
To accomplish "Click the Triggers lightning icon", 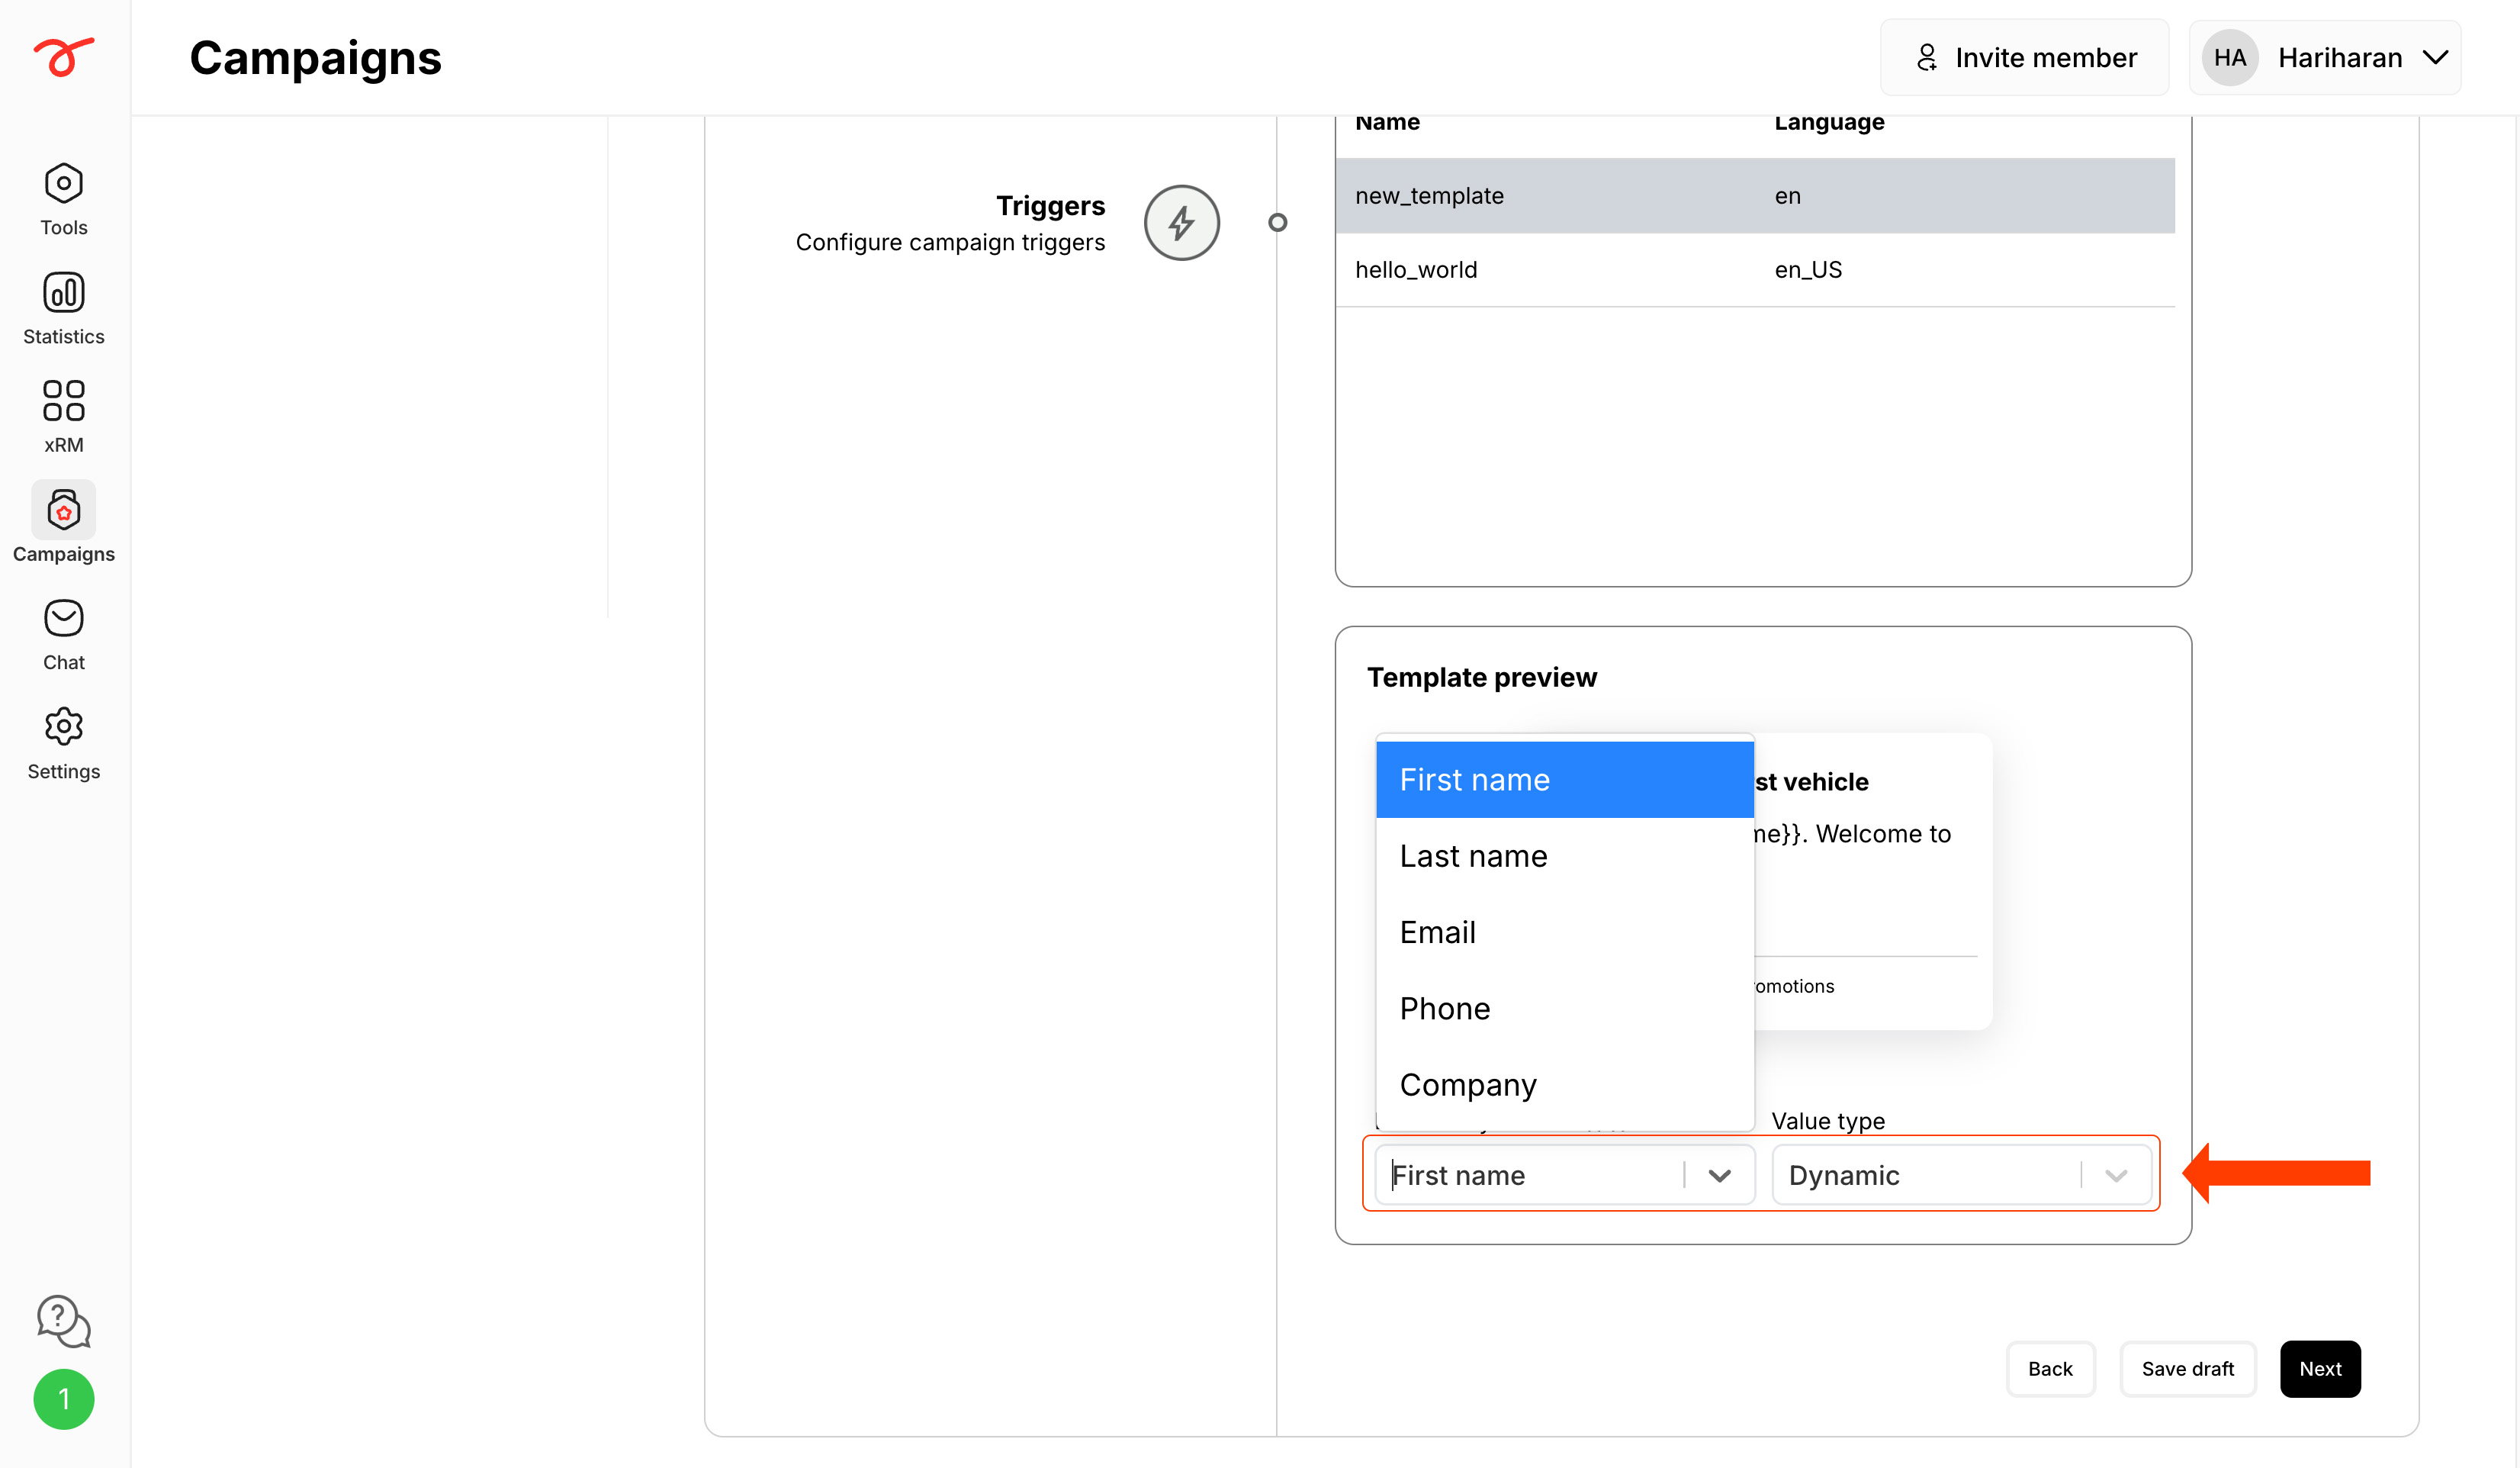I will click(x=1182, y=222).
